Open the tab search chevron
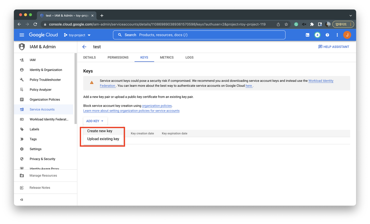Image resolution: width=370 pixels, height=224 pixels. [351, 16]
